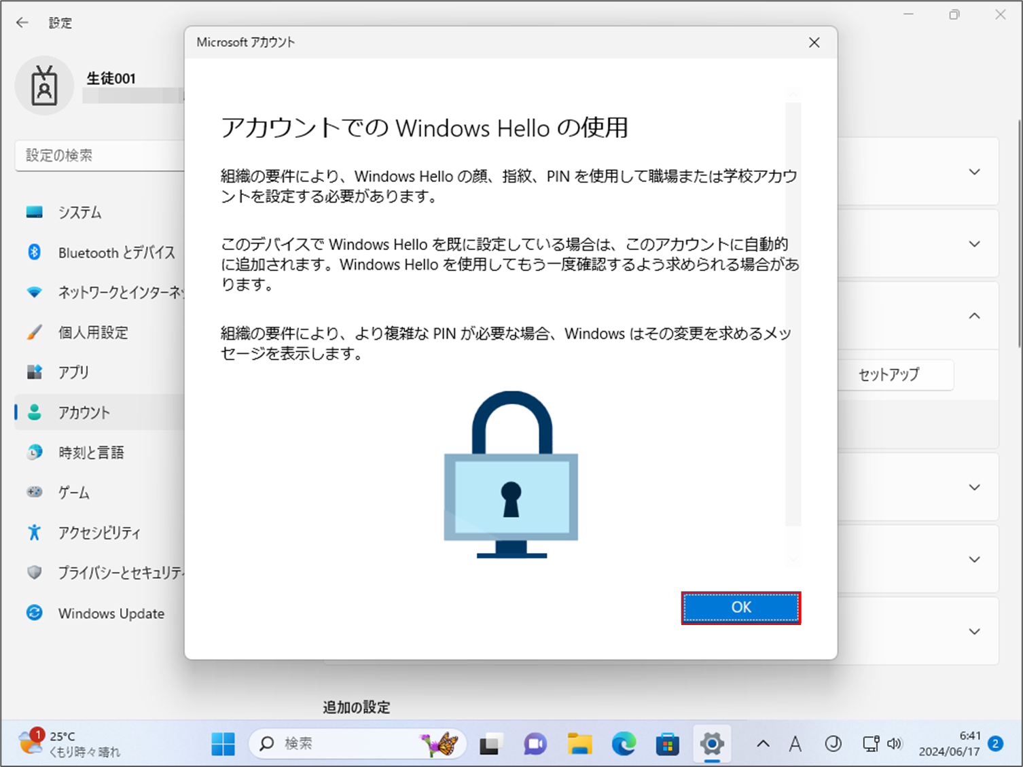This screenshot has height=767, width=1023.
Task: Open File Explorer from the taskbar
Action: tap(579, 744)
